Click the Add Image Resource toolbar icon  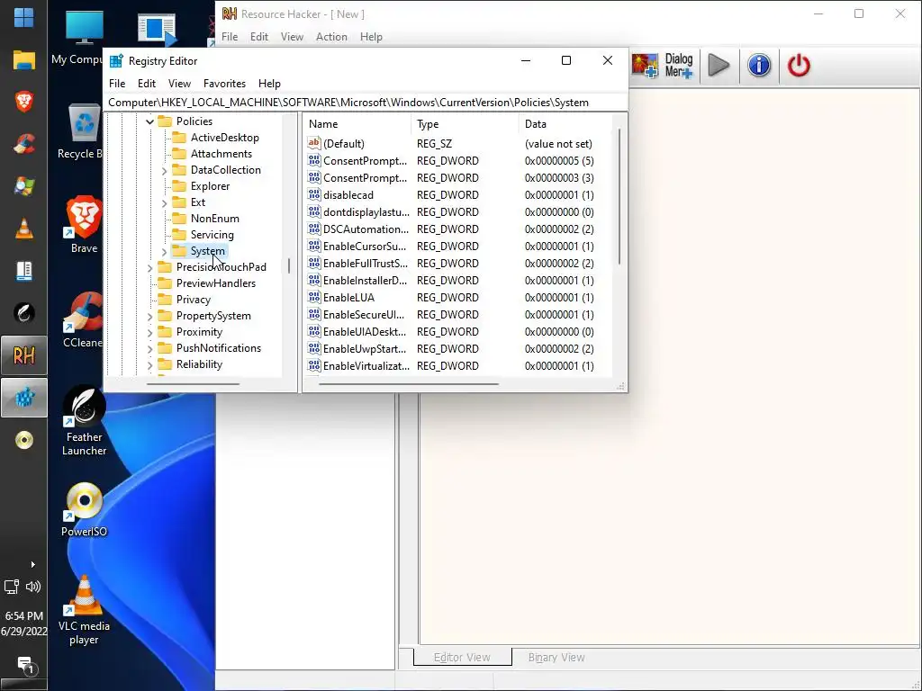[x=645, y=65]
